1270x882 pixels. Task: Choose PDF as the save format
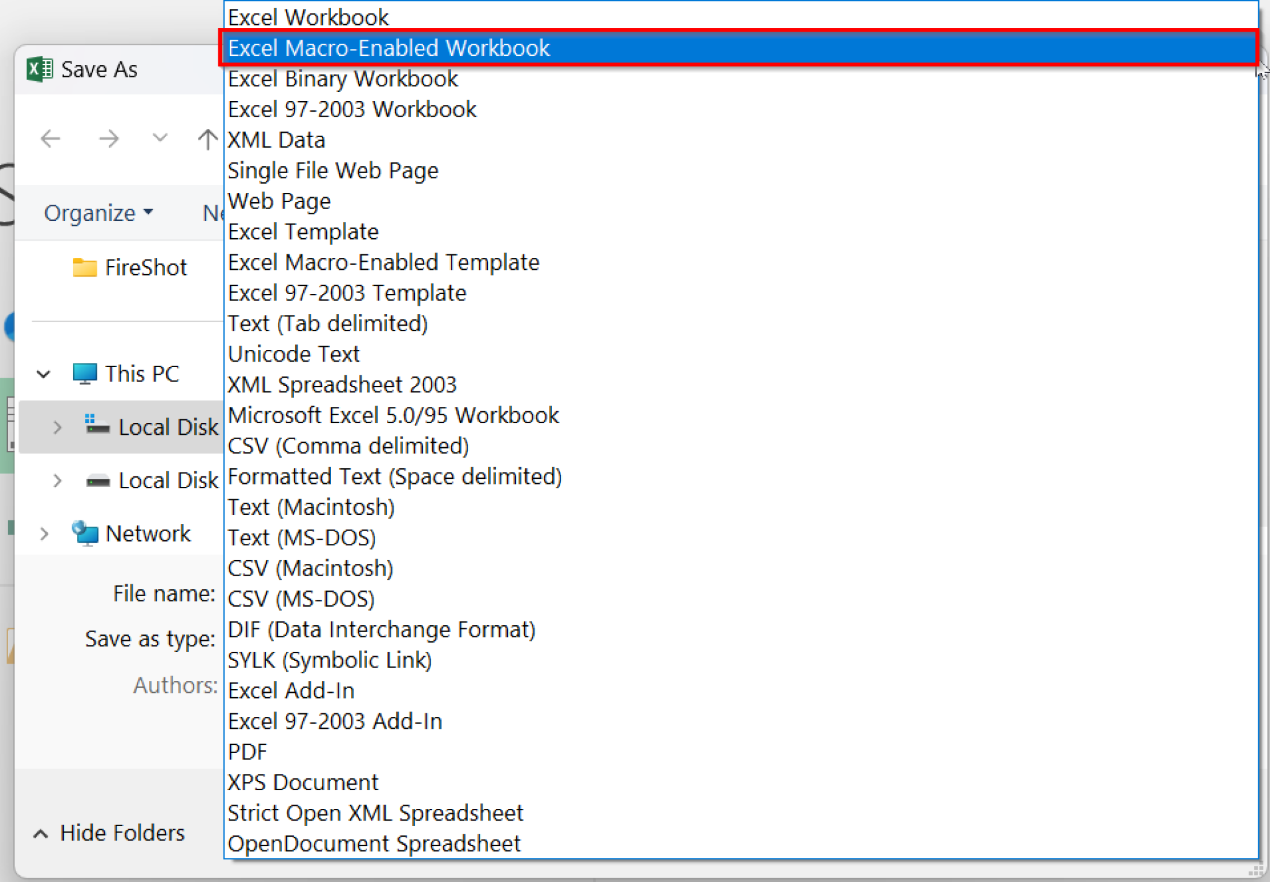click(247, 751)
